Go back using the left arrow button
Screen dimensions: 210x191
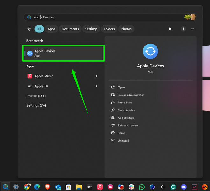pyautogui.click(x=29, y=29)
